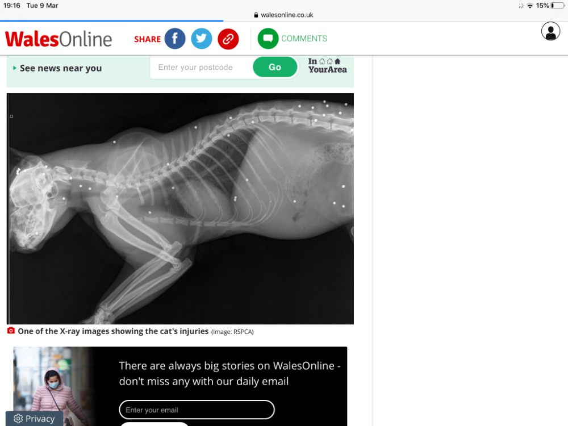Click the WalesOnline logo
This screenshot has height=426, width=568.
[x=59, y=39]
